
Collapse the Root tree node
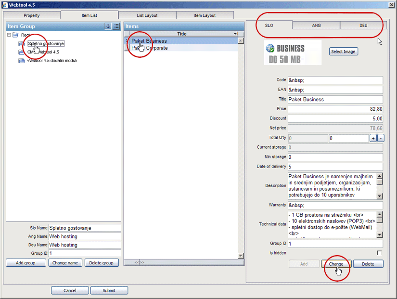tap(9, 35)
